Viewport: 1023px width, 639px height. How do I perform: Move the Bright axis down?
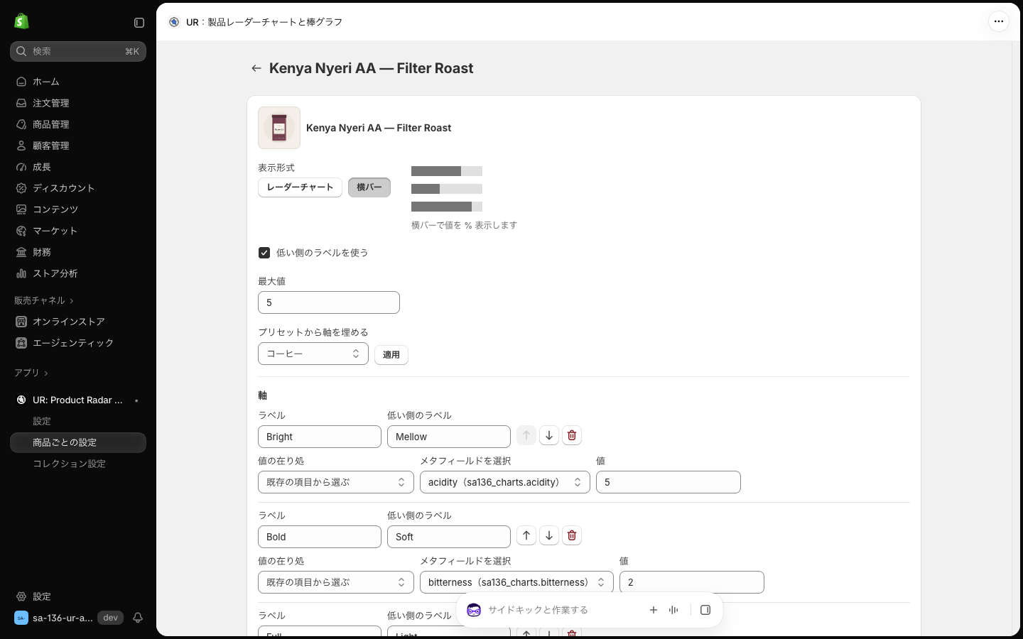tap(549, 435)
